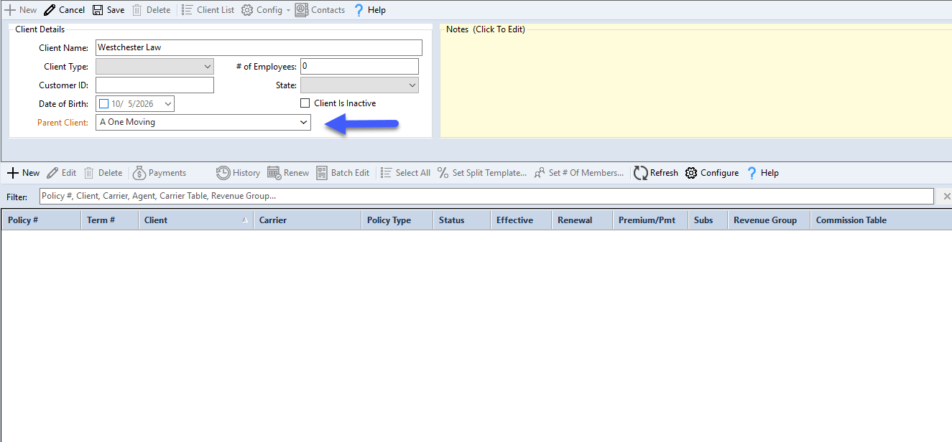Open Batch Edit
Screen dimensions: 952x442
343,173
